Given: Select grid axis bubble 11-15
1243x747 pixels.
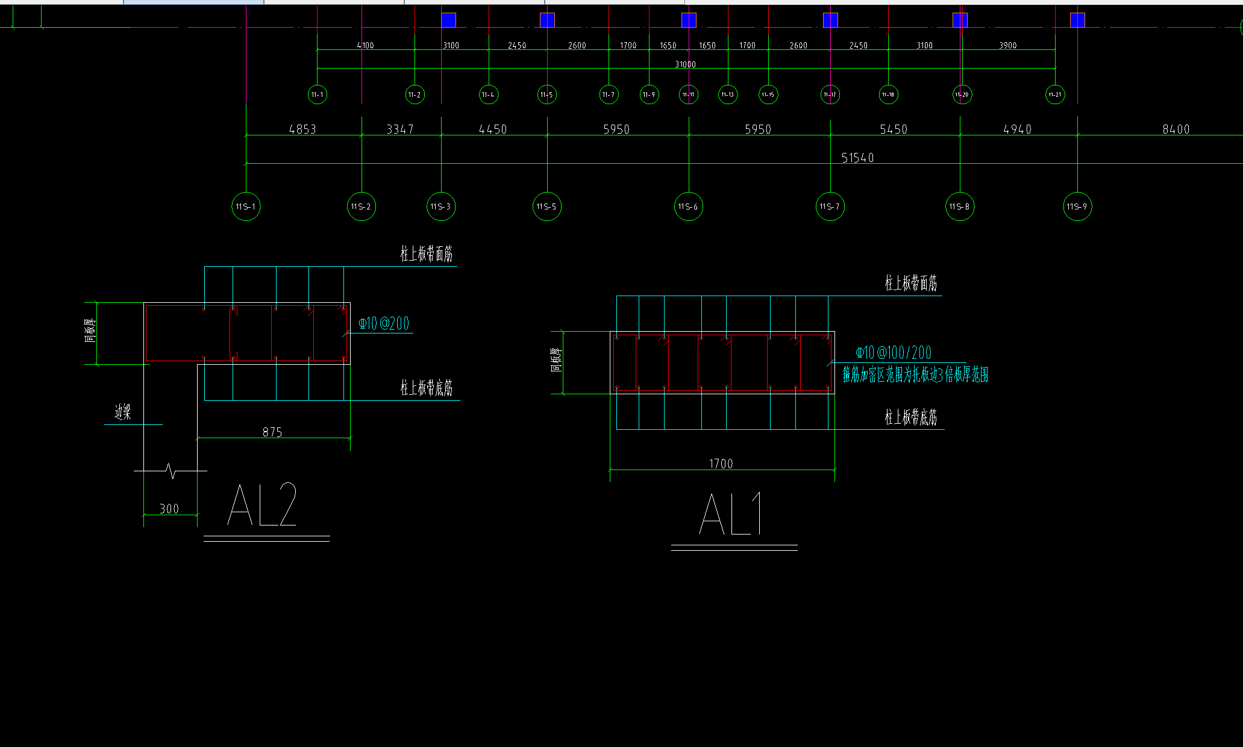Looking at the screenshot, I should tap(768, 95).
